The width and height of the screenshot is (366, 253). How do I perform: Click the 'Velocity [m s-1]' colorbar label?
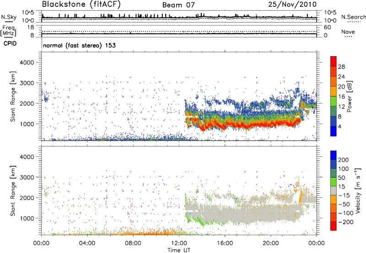click(x=358, y=190)
